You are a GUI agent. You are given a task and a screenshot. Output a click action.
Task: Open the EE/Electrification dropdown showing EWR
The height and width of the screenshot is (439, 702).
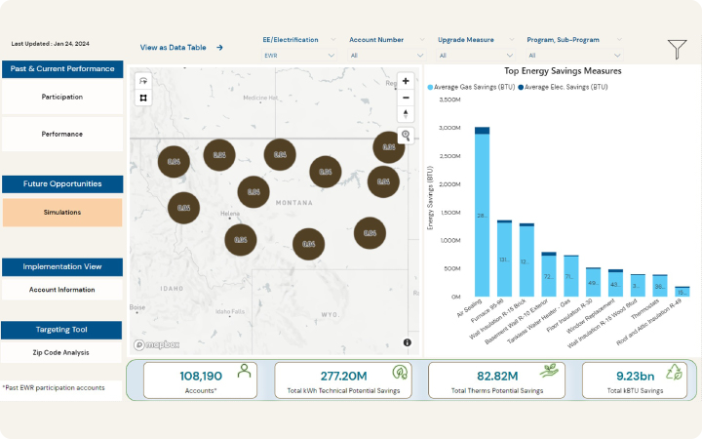(298, 57)
